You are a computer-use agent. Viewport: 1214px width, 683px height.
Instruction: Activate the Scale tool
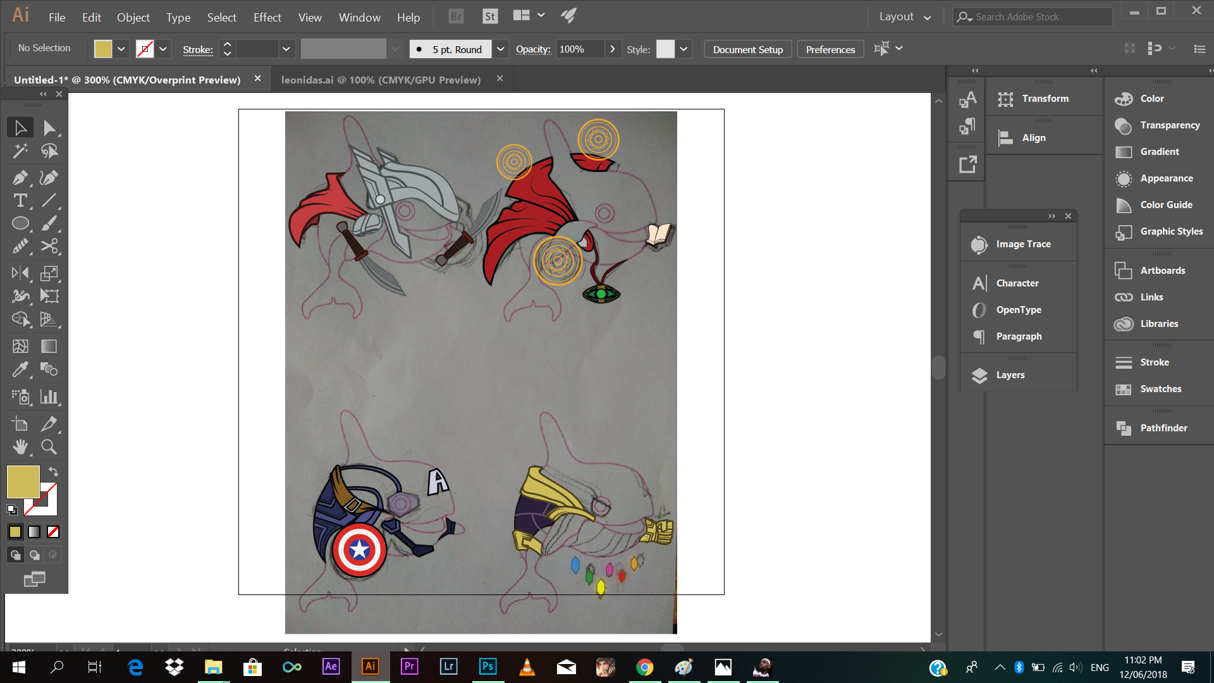pyautogui.click(x=49, y=273)
